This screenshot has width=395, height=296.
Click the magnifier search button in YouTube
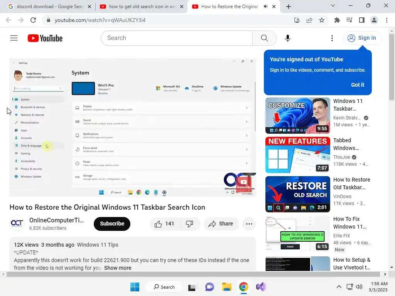(x=265, y=38)
